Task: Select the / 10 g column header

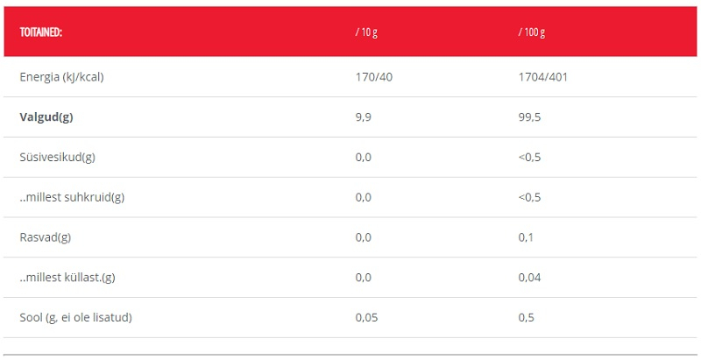Action: (366, 32)
